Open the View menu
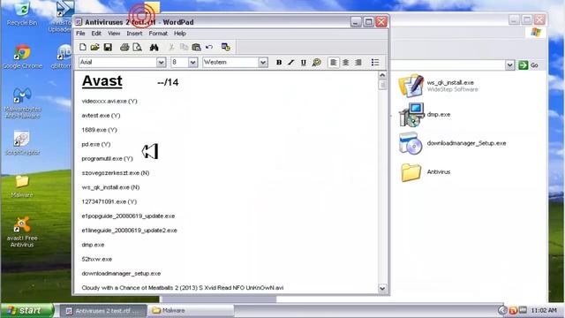Image resolution: width=565 pixels, height=318 pixels. pos(114,34)
